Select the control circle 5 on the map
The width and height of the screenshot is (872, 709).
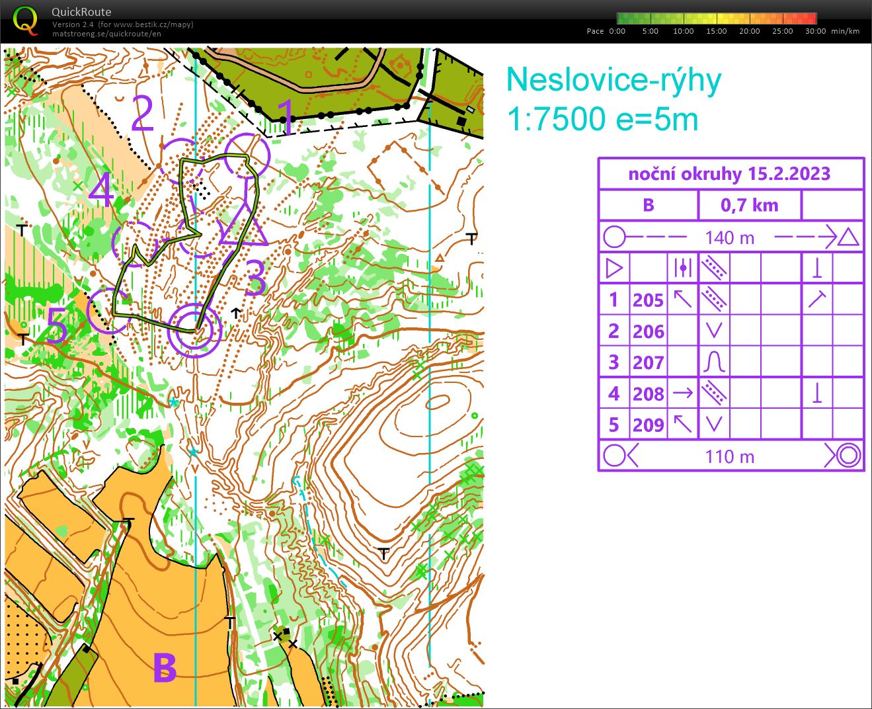108,310
